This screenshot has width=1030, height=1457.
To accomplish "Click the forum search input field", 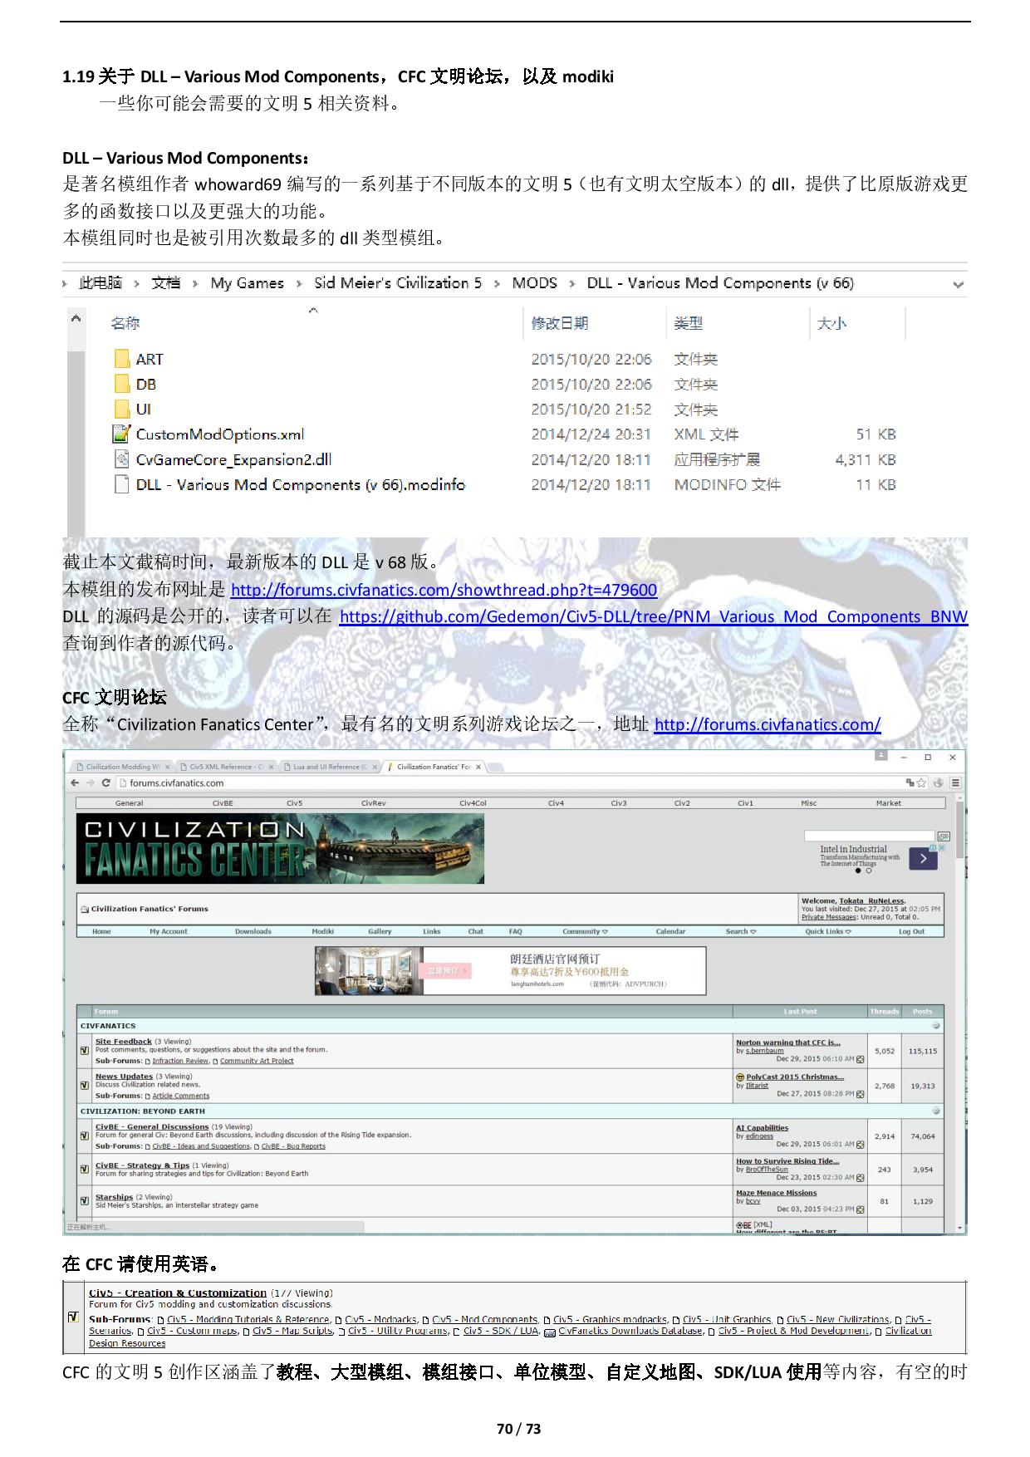I will (869, 836).
